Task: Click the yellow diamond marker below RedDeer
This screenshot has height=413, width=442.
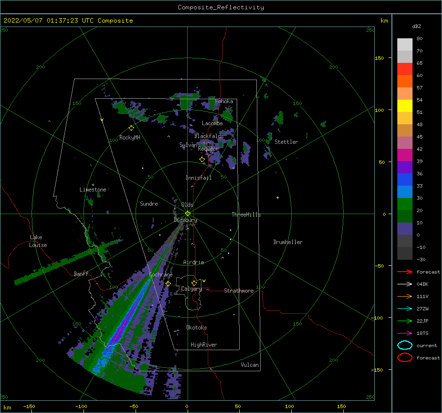Action: (202, 160)
